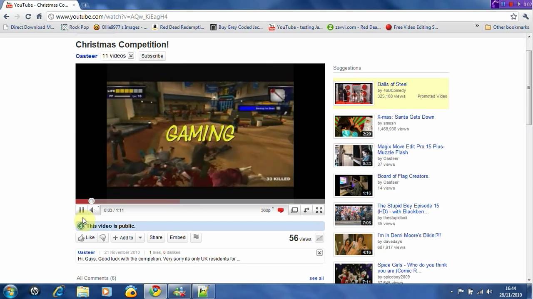533x299 pixels.
Task: Open the Buy Grey Coded Jac... bookmark
Action: point(237,27)
